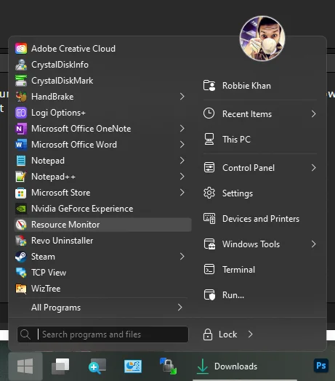Open Lock power options arrow

[x=251, y=334]
